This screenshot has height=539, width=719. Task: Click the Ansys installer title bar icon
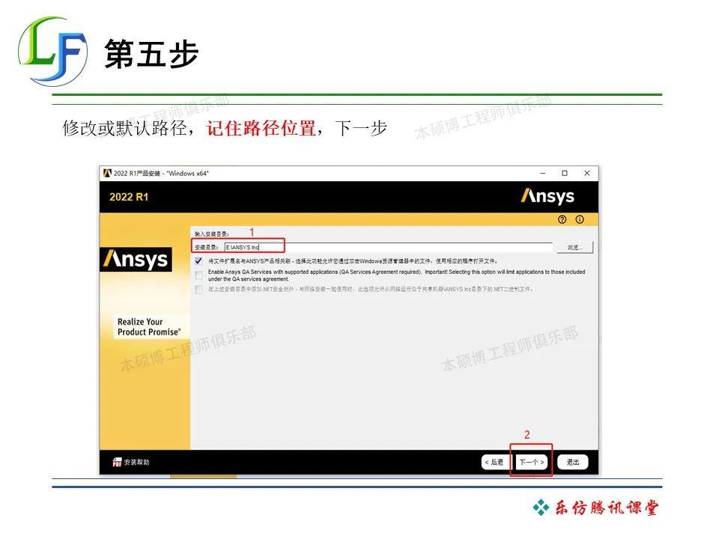107,173
